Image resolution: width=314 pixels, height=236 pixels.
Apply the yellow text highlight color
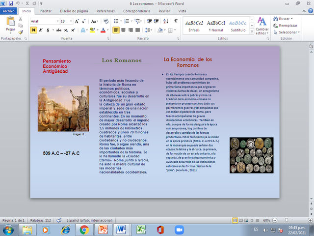[x=93, y=30]
